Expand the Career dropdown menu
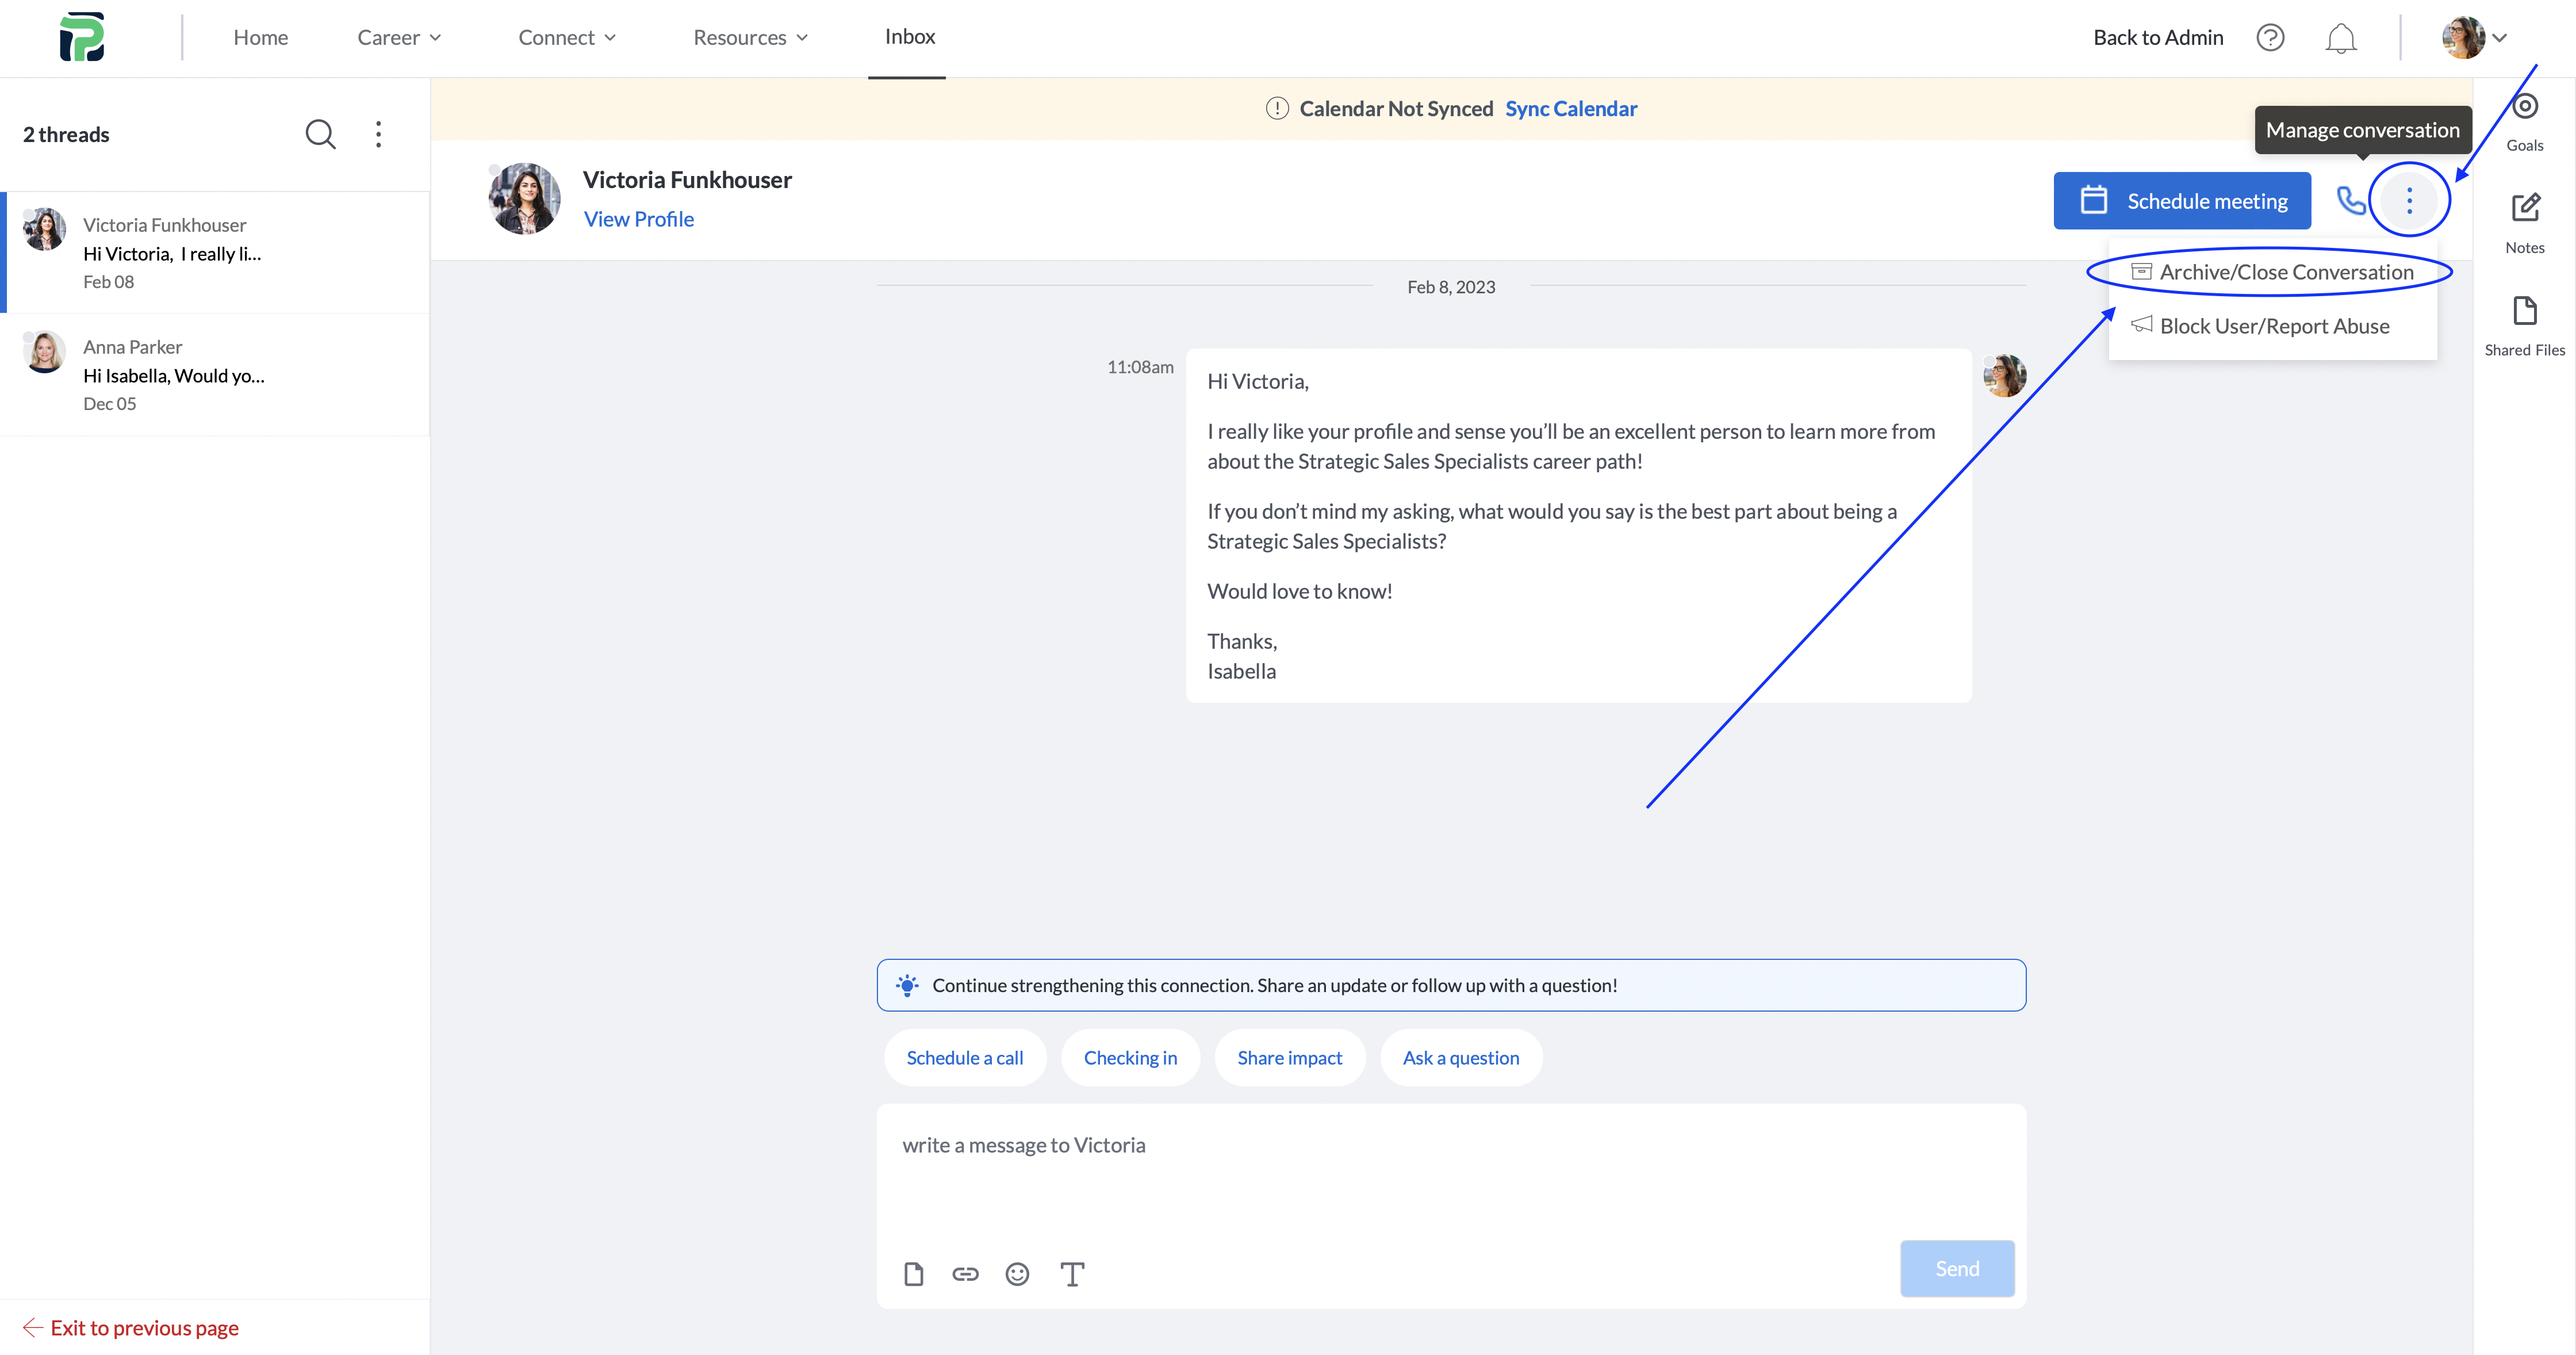Image resolution: width=2576 pixels, height=1355 pixels. [x=399, y=38]
